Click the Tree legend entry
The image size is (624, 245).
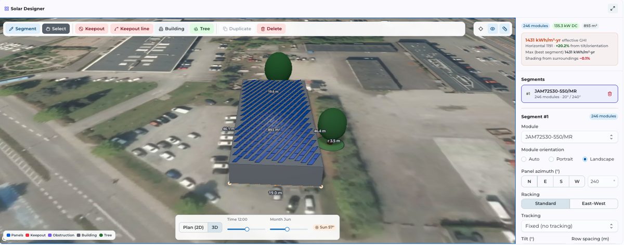106,235
